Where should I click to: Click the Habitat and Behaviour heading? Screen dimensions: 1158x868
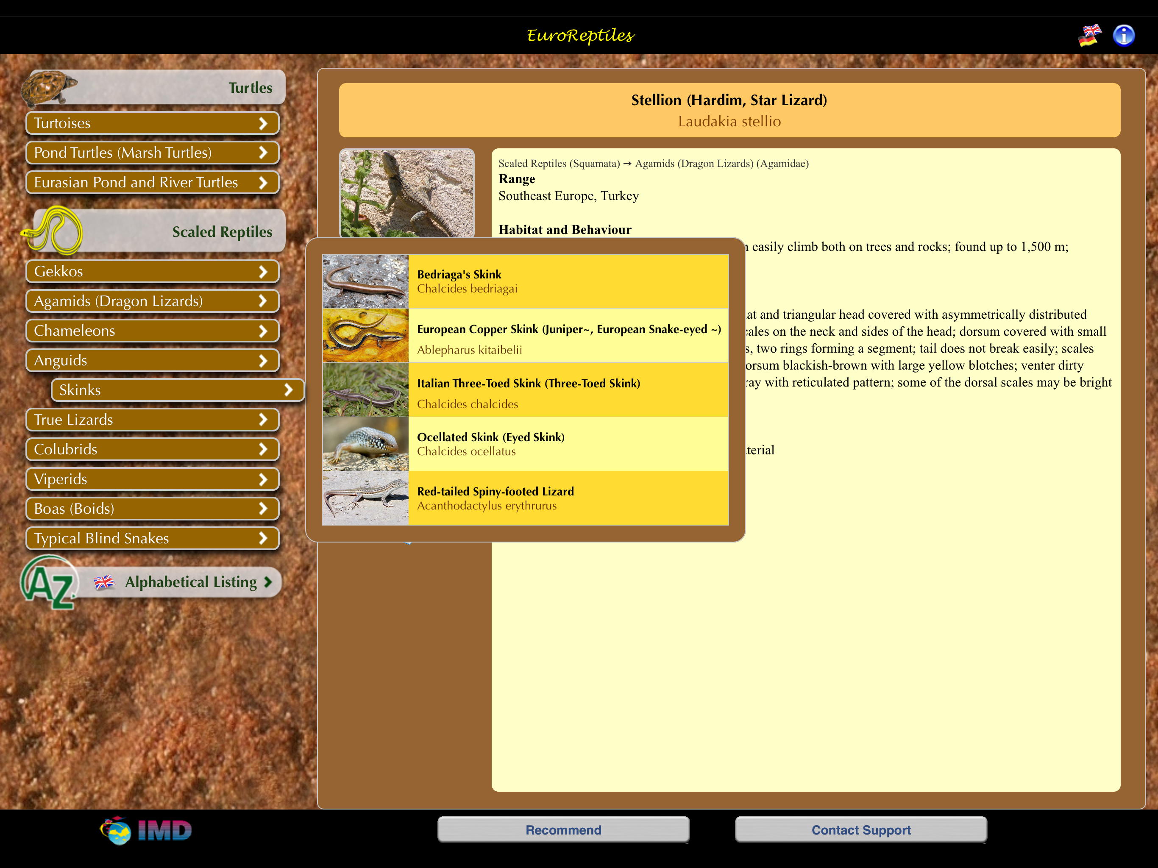pyautogui.click(x=565, y=230)
